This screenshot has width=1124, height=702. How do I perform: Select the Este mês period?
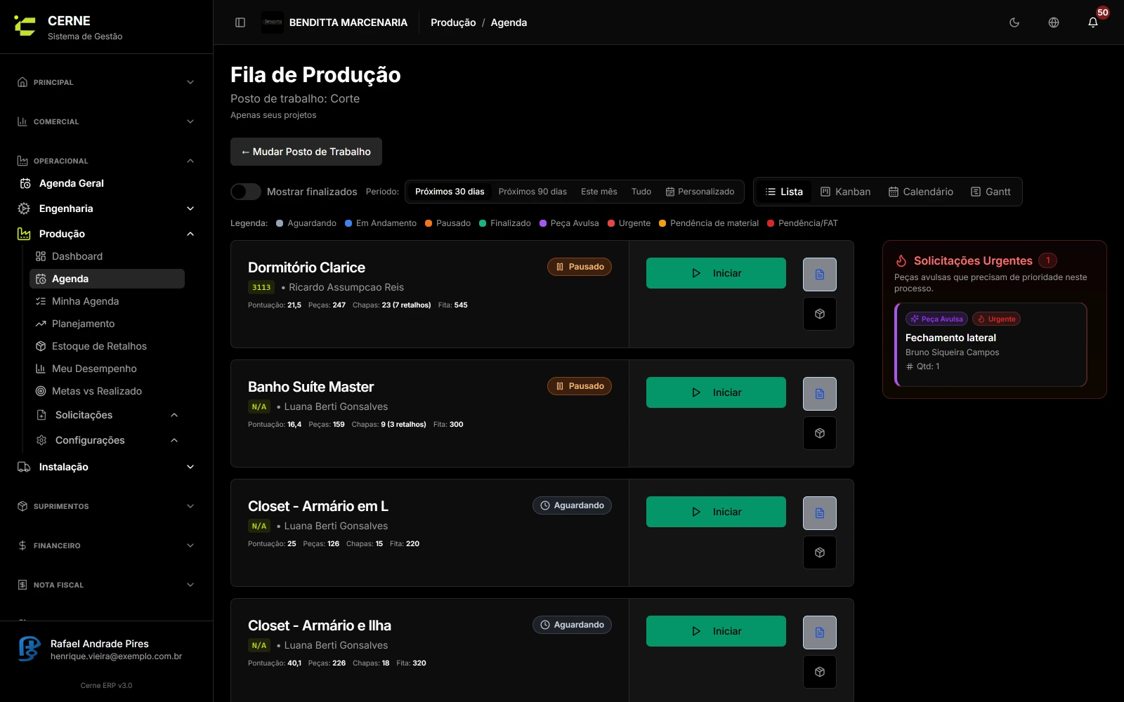pos(599,192)
